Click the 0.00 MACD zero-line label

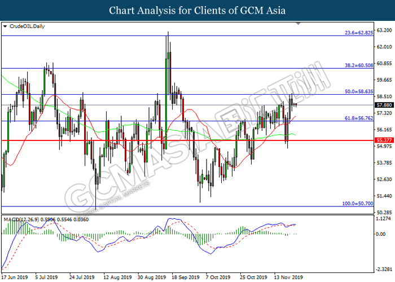click(x=381, y=234)
